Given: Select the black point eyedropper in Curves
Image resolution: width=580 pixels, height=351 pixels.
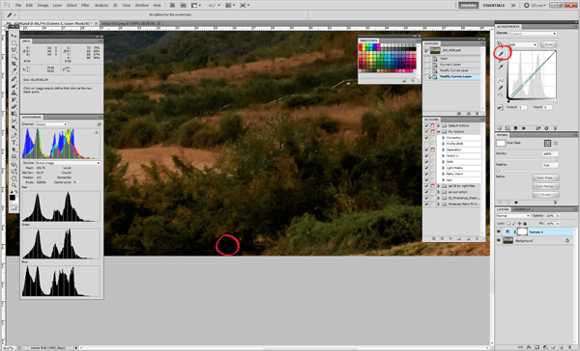Looking at the screenshot, I should 501,53.
